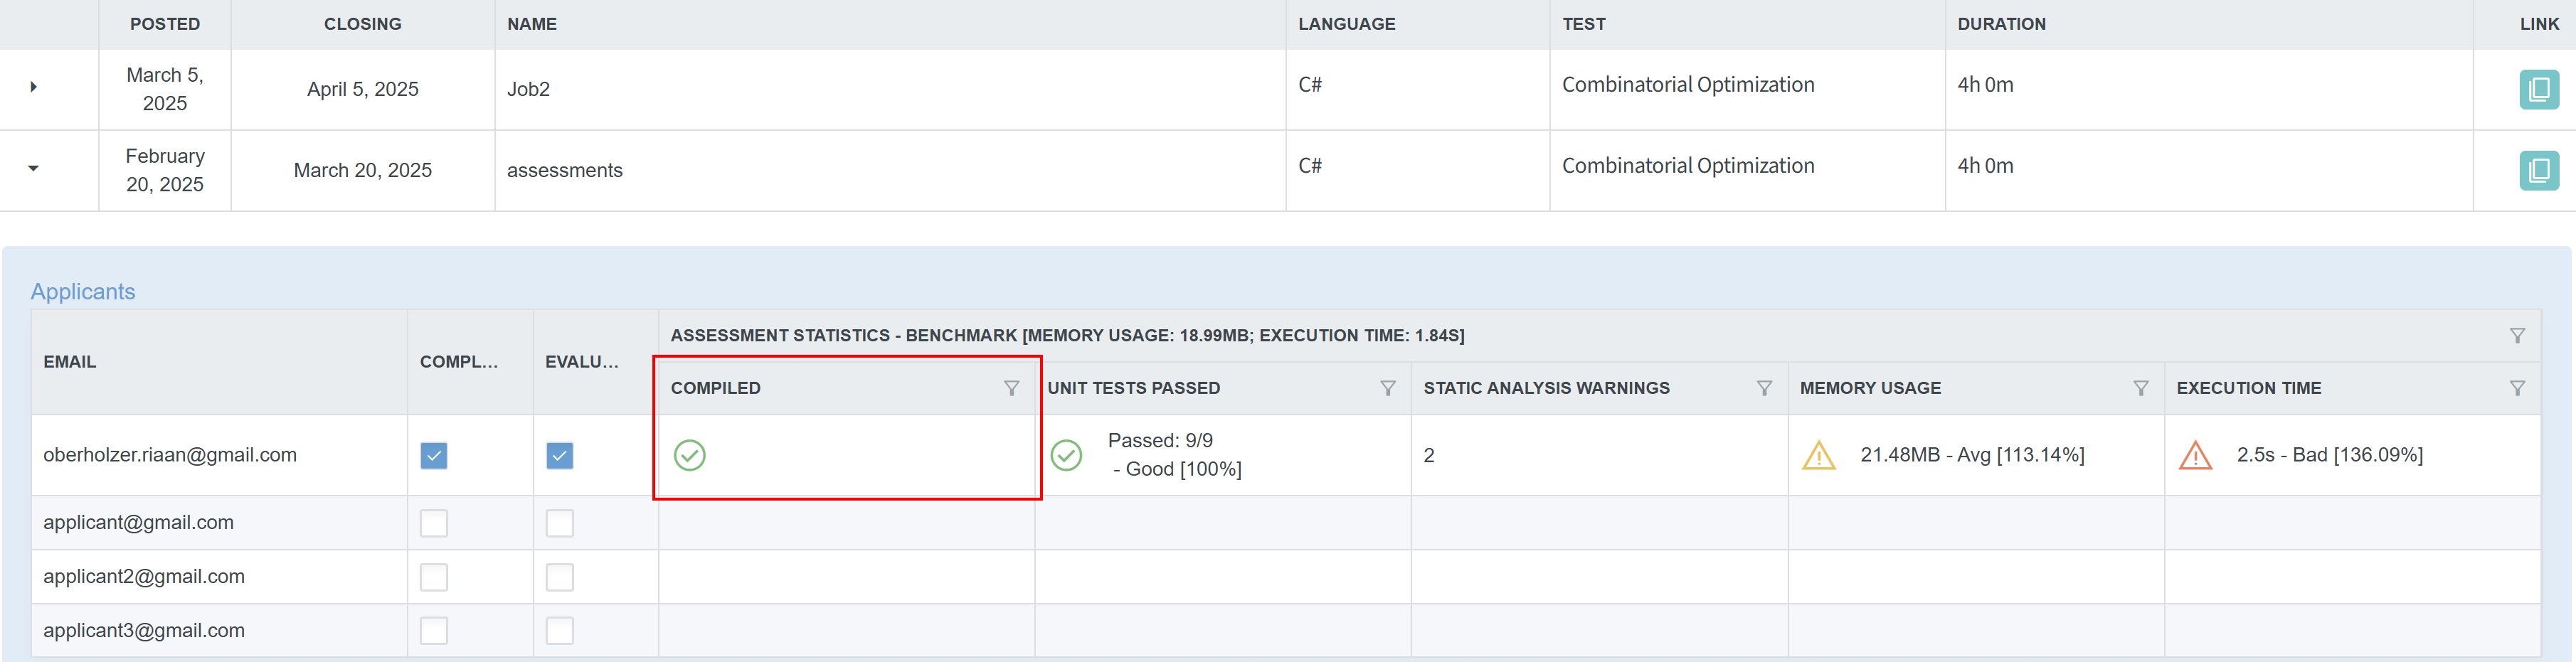Open filter for Unit Tests Passed column

click(1387, 388)
